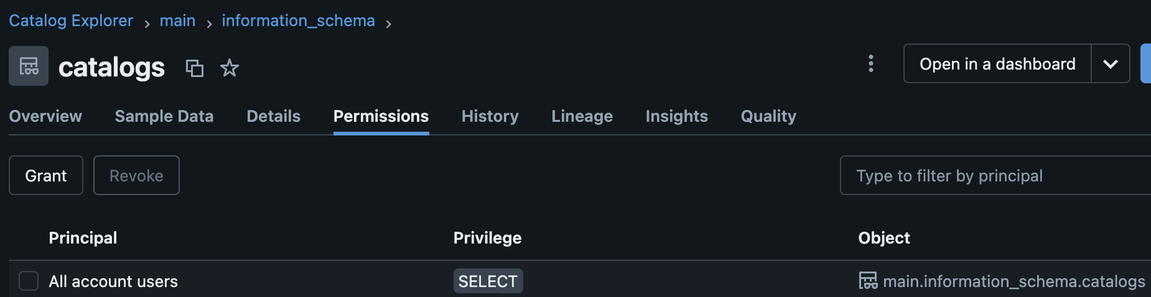
Task: Switch to the Overview tab
Action: click(45, 116)
